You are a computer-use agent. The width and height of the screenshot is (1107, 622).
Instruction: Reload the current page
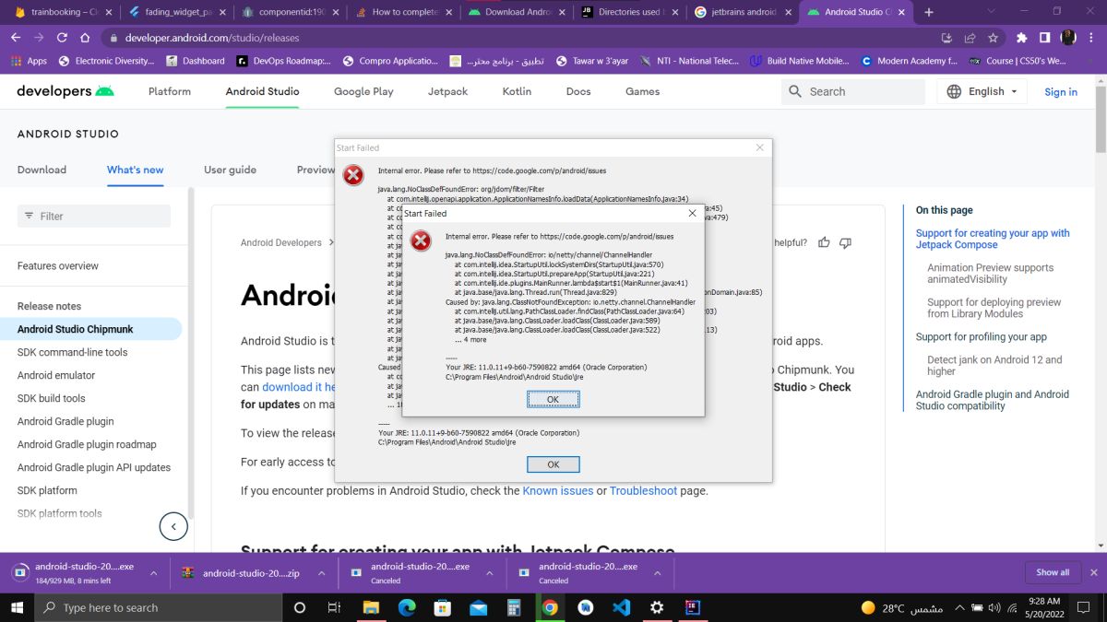click(62, 38)
